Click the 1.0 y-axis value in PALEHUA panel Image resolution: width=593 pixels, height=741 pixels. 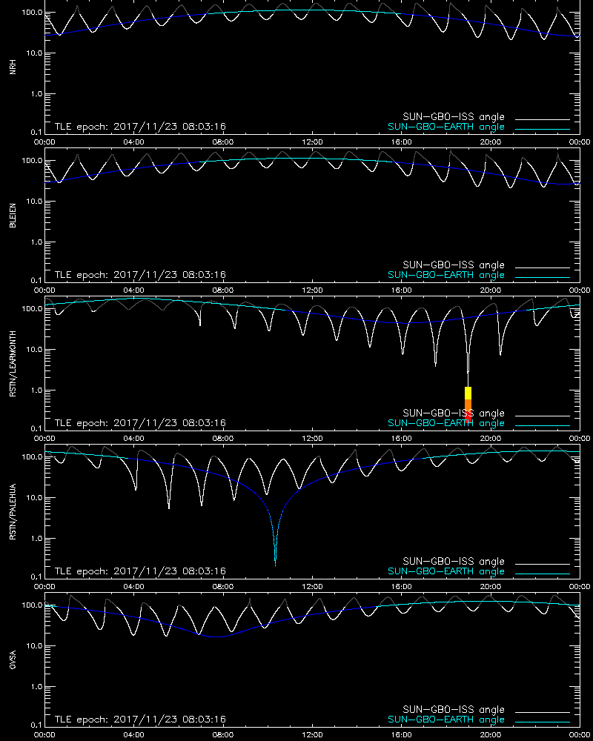(x=36, y=538)
